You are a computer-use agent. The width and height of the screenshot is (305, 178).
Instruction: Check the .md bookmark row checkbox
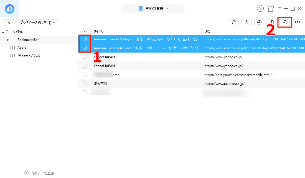85,75
